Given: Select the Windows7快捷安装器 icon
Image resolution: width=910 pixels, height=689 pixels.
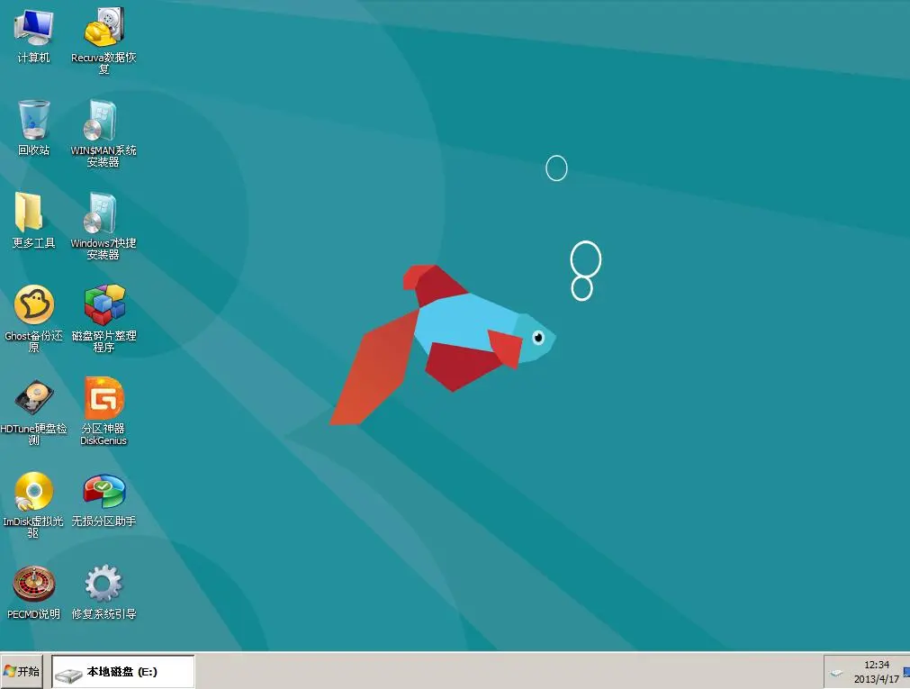Looking at the screenshot, I should pos(104,213).
